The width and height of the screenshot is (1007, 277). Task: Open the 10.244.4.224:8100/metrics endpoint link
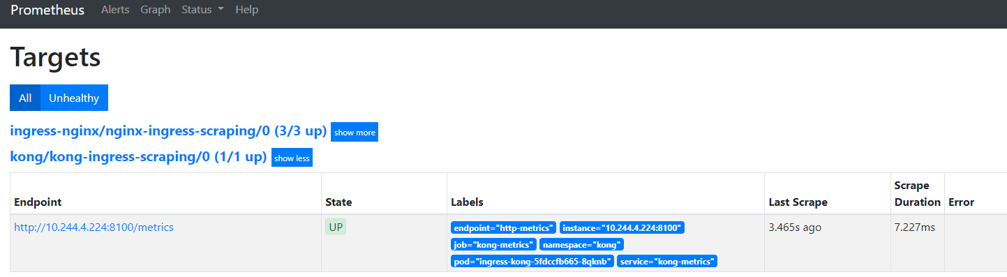click(x=94, y=227)
